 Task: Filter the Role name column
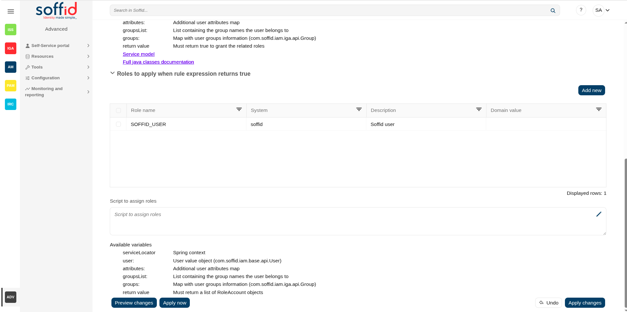pyautogui.click(x=239, y=110)
